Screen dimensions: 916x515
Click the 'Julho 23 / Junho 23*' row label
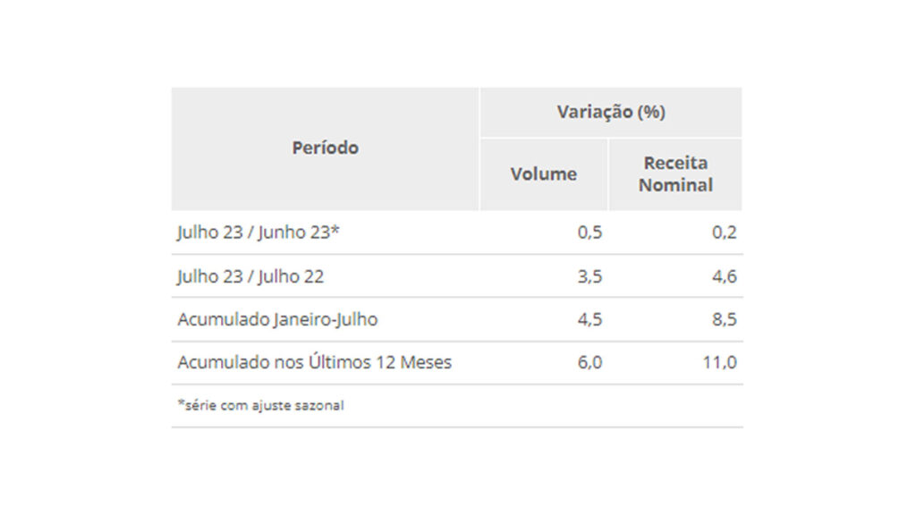pos(258,232)
